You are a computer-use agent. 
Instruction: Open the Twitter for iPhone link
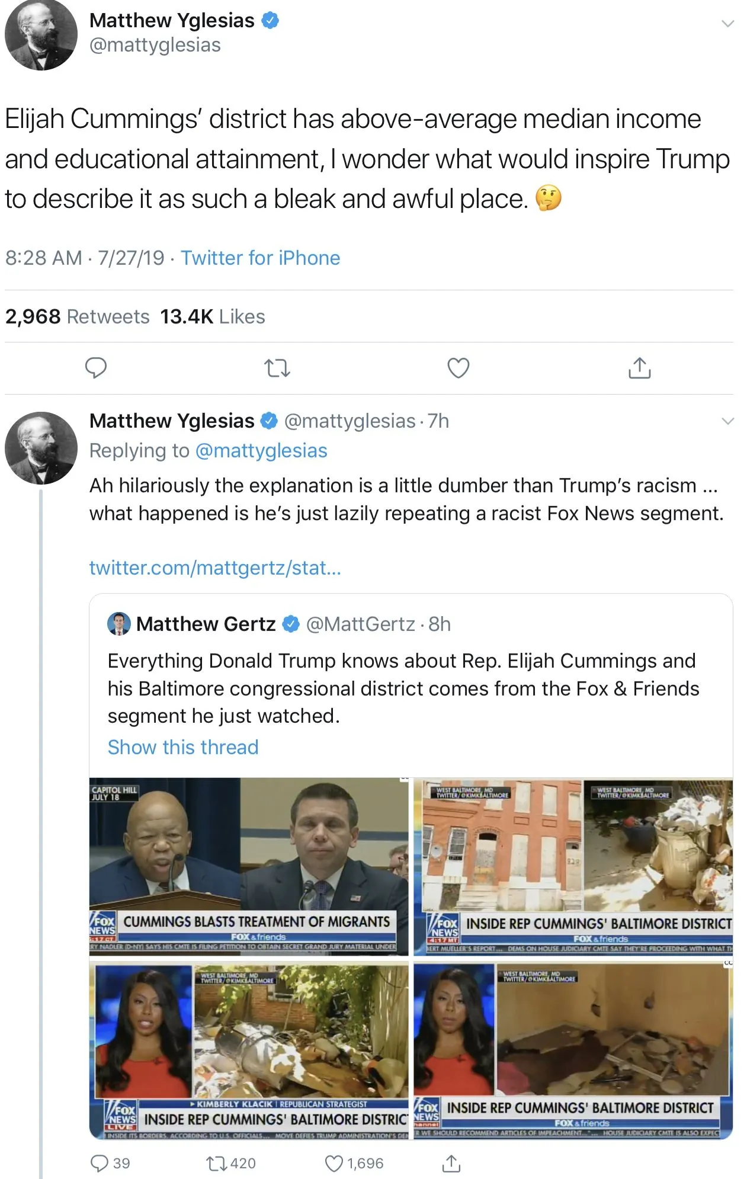(x=260, y=258)
